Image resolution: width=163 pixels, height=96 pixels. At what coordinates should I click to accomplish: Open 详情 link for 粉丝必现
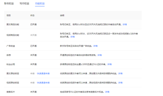(x=109, y=64)
